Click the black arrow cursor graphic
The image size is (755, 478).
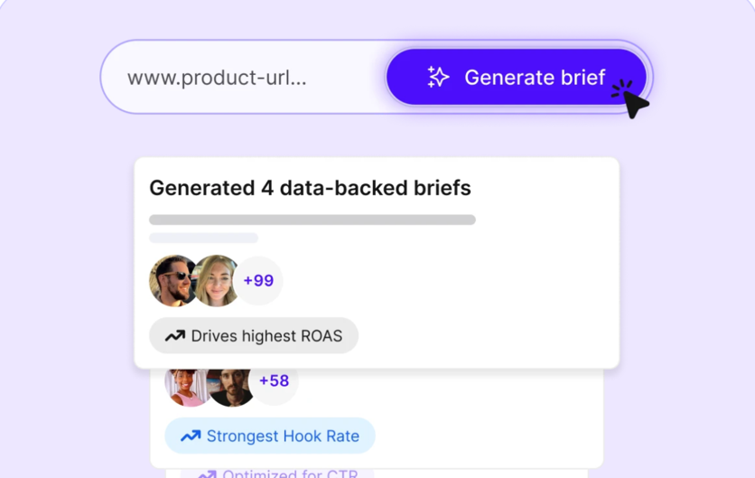pos(634,103)
